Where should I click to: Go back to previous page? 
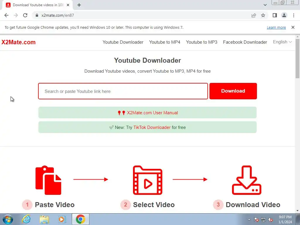[6, 15]
